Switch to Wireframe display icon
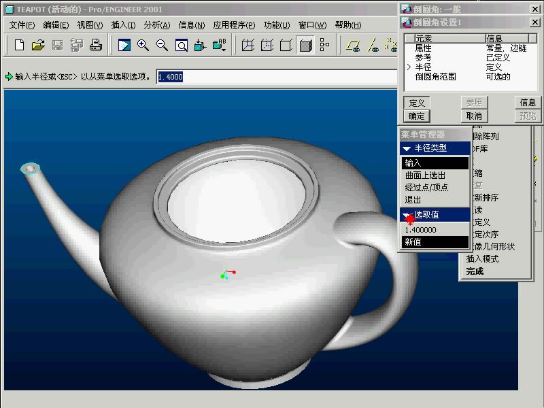Viewport: 544px width, 408px height. [248, 46]
